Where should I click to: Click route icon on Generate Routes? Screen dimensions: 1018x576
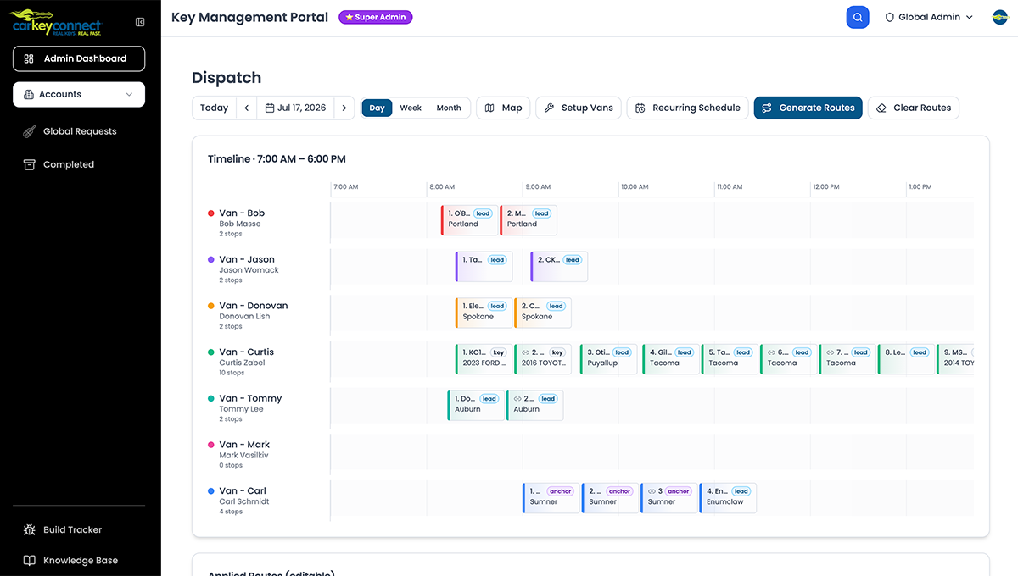(x=767, y=108)
